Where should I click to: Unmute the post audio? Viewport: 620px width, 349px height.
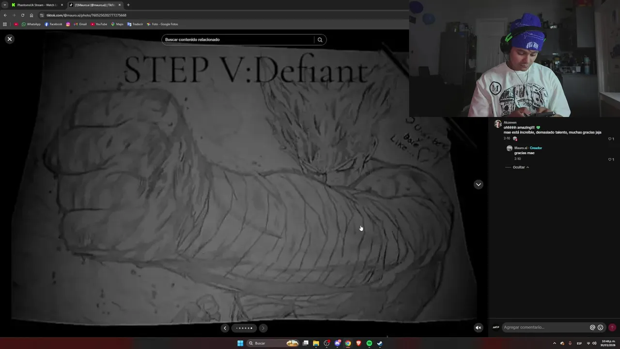[x=478, y=328]
